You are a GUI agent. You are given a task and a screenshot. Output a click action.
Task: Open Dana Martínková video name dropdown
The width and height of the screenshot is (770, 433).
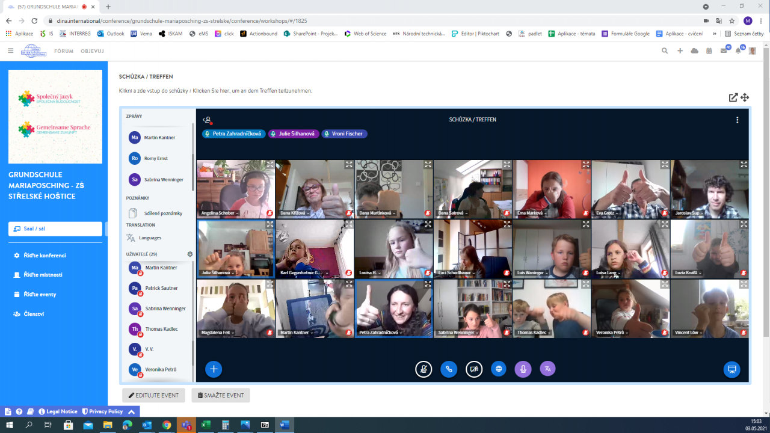point(378,213)
